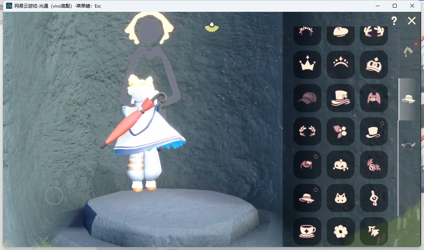Select the bird-shaped hairpin icon
Viewport: 424px width, 250px height.
coord(374,231)
